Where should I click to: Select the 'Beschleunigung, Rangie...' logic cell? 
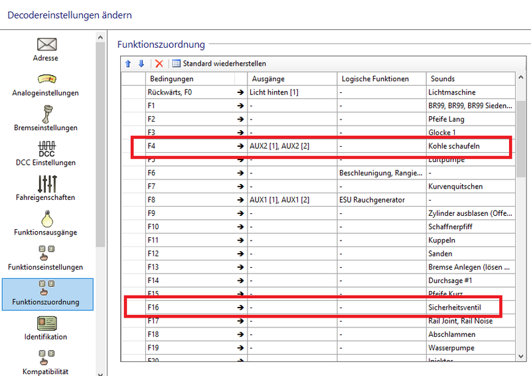(382, 173)
